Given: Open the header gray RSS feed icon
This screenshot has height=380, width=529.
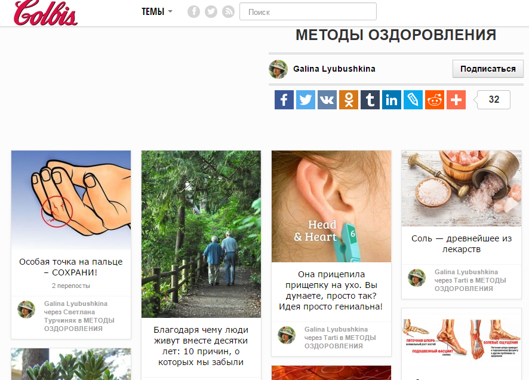Looking at the screenshot, I should tap(229, 12).
